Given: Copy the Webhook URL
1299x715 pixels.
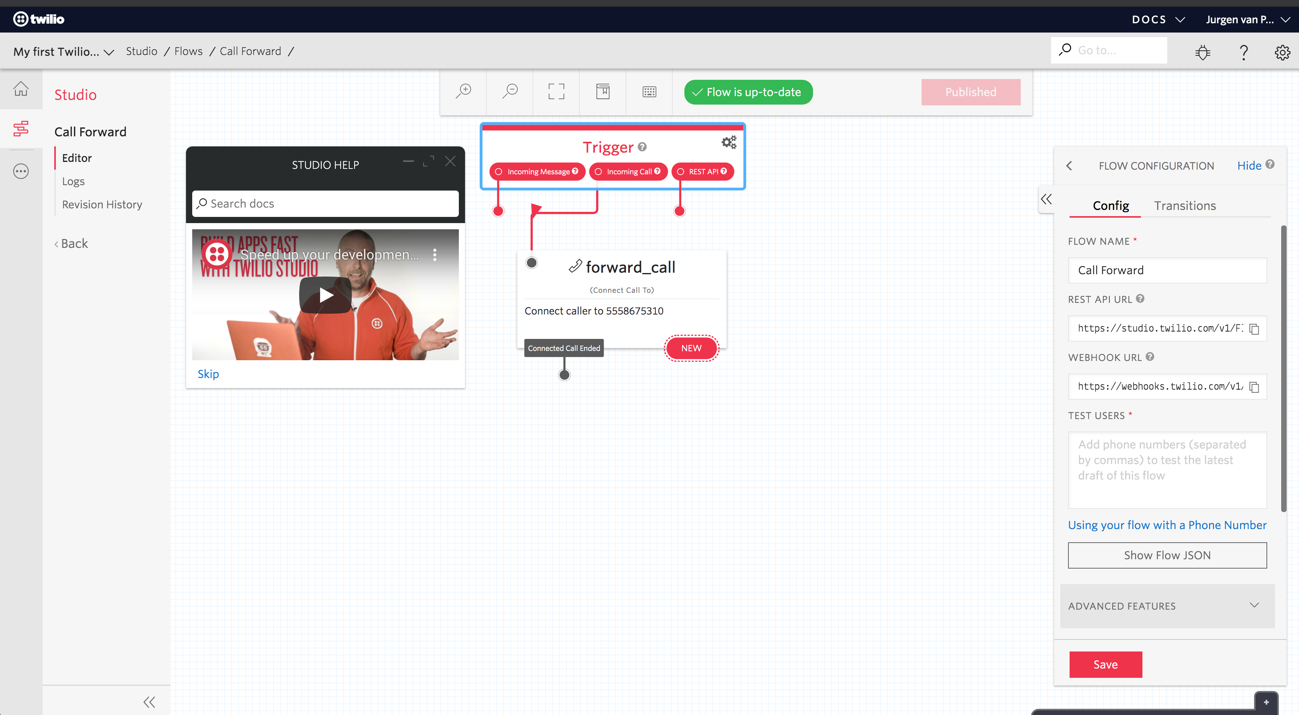Looking at the screenshot, I should click(1254, 387).
